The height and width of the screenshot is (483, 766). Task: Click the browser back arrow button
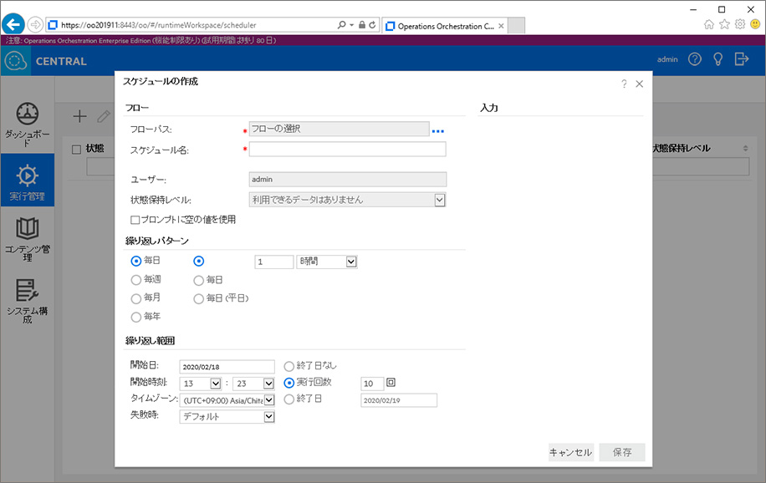click(x=13, y=24)
